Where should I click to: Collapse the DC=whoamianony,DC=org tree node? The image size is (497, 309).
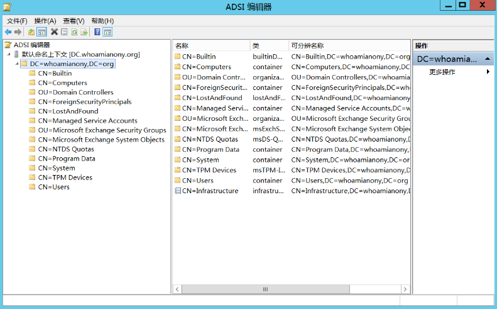[x=17, y=64]
